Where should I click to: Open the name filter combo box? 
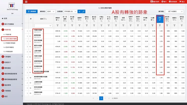tap(43, 25)
